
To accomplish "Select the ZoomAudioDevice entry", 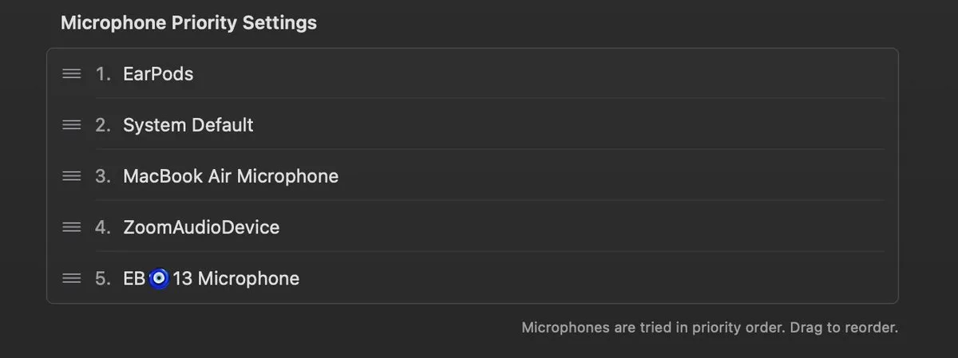I will 201,227.
